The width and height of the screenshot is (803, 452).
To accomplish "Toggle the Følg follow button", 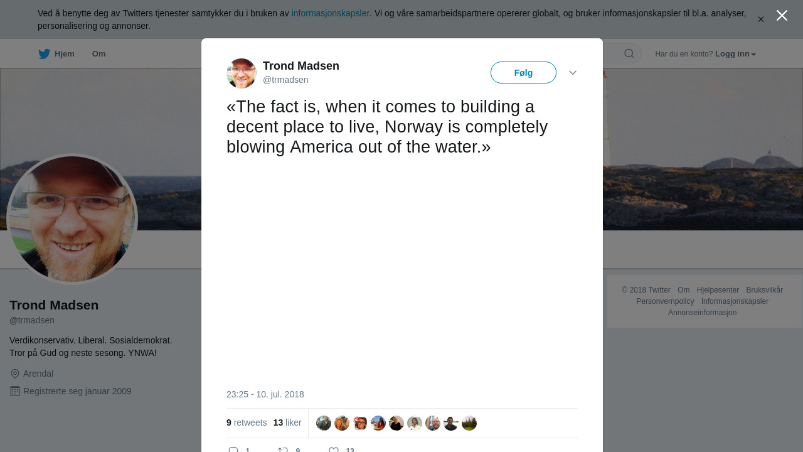I will coord(523,73).
